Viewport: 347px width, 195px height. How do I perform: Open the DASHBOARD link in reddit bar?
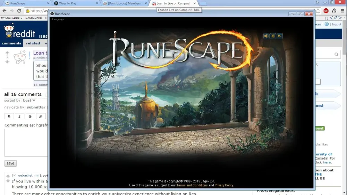34,18
